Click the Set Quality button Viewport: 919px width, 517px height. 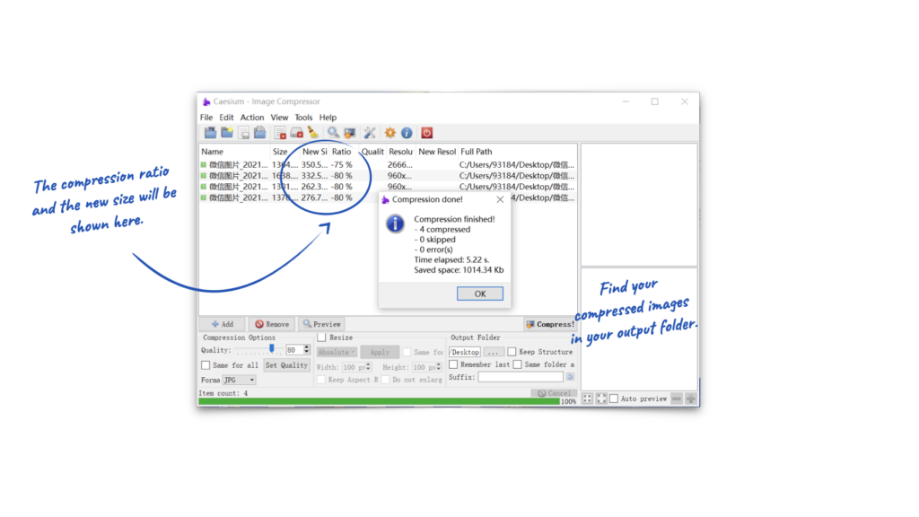coord(286,365)
